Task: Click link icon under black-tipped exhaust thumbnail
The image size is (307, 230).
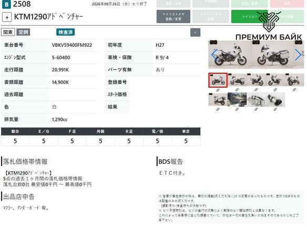Action: (275, 110)
